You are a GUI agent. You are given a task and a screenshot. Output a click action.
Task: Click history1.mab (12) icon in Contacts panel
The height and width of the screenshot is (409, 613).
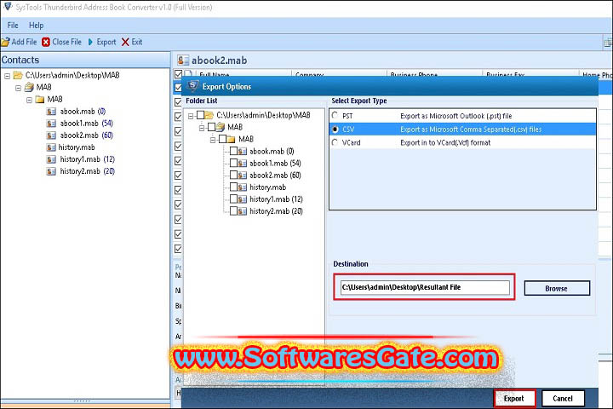pyautogui.click(x=51, y=159)
